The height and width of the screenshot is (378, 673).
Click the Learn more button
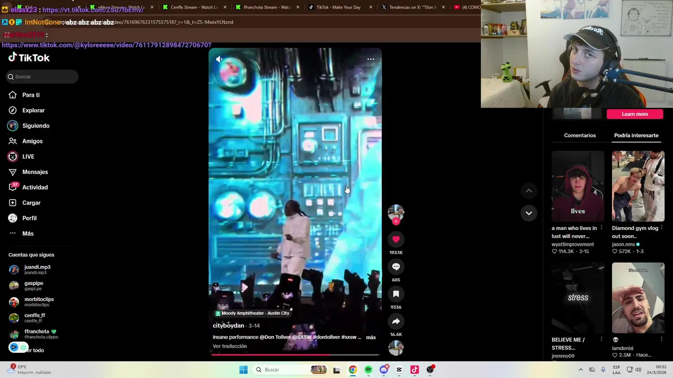[x=635, y=114]
